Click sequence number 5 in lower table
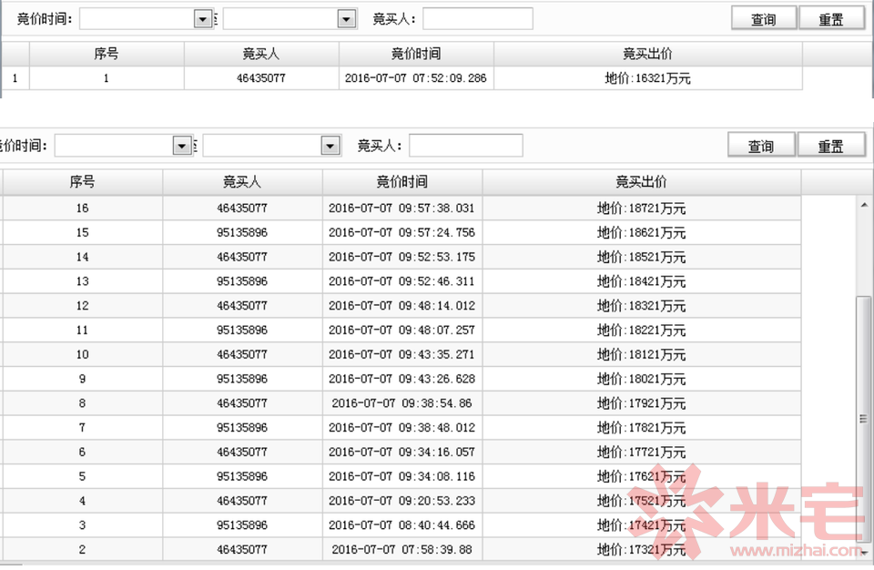The image size is (874, 570). click(x=83, y=476)
